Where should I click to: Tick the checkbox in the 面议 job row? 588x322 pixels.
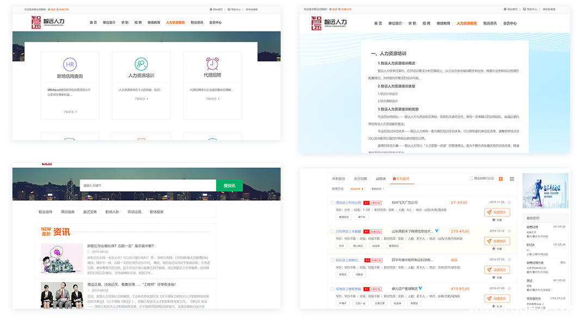(332, 260)
